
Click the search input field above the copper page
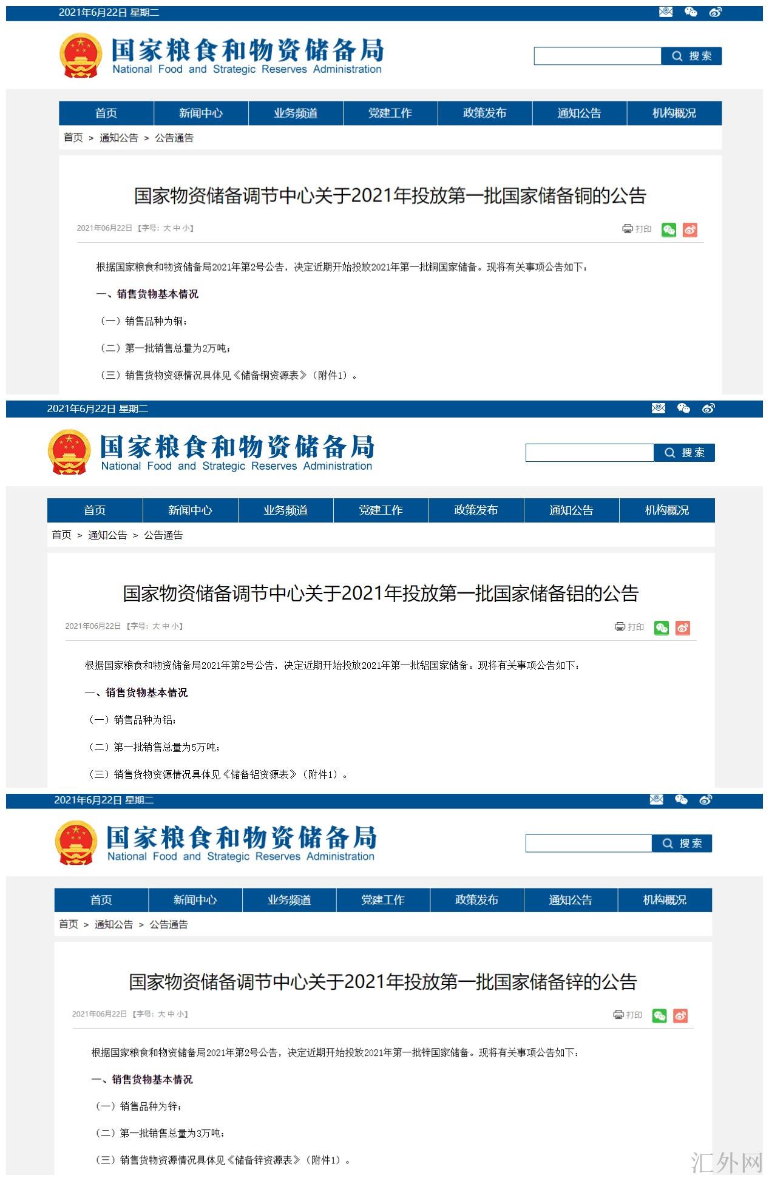(x=597, y=56)
